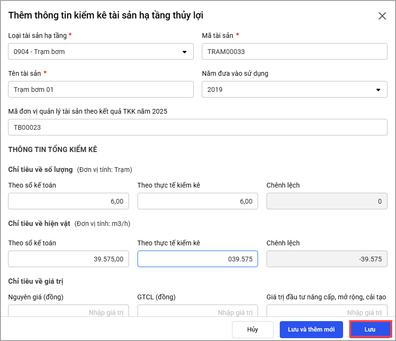396x341 pixels.
Task: Click the THÔNG TIN TỔNG KIỂM KÊ heading
Action: (52, 150)
